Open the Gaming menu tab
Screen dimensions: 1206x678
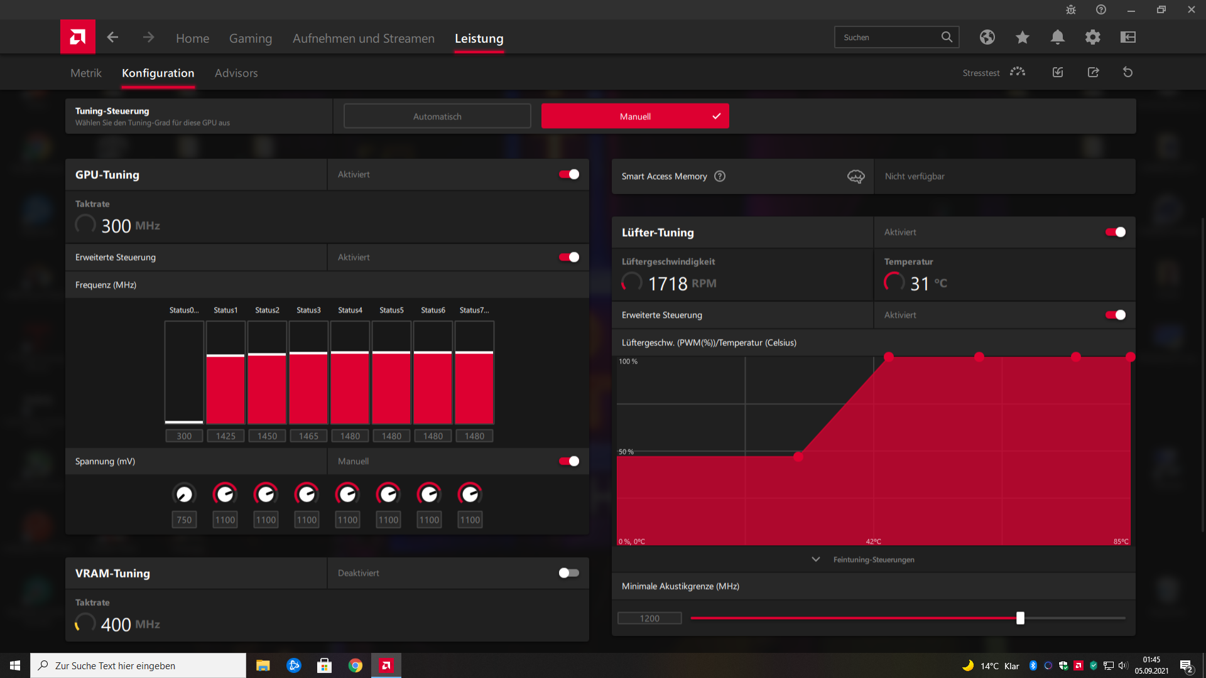tap(250, 38)
